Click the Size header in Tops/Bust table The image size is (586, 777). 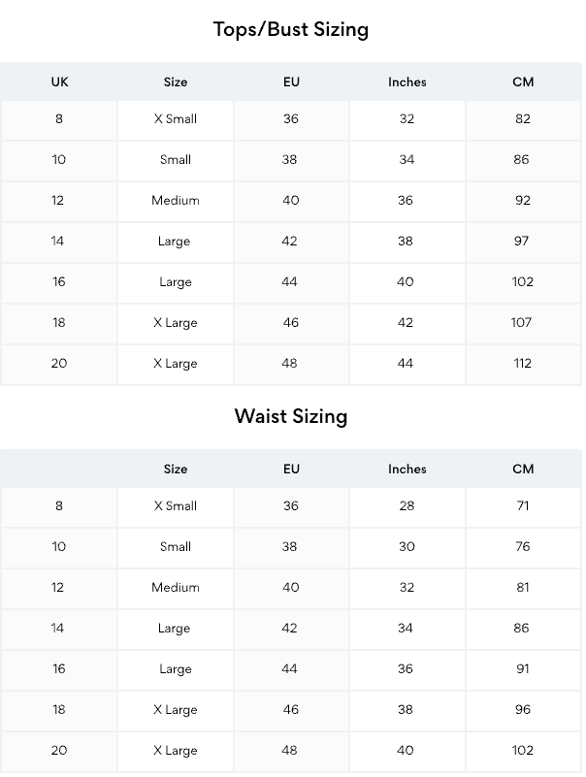[x=176, y=82]
